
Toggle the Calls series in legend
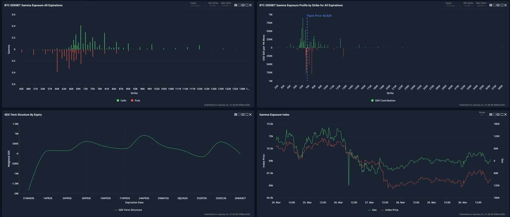click(x=122, y=101)
